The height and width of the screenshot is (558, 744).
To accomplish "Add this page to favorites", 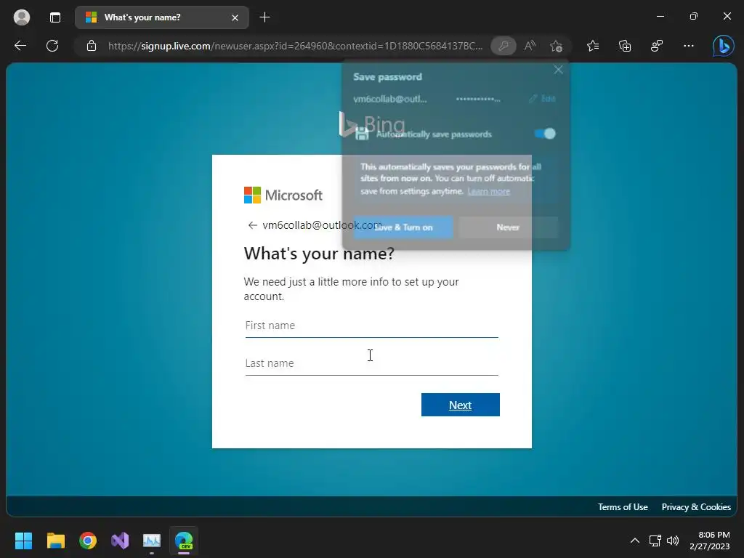I will click(x=556, y=46).
